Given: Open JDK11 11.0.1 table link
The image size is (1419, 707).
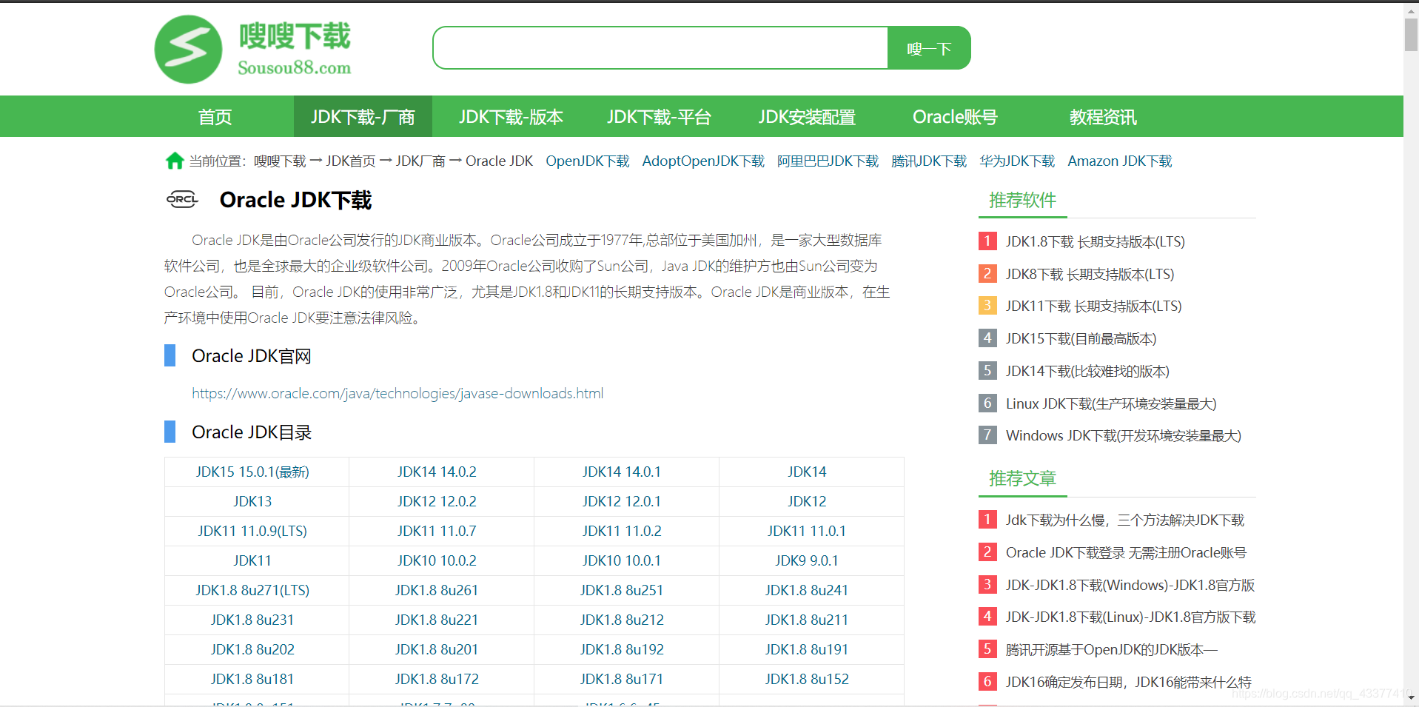Looking at the screenshot, I should 807,531.
